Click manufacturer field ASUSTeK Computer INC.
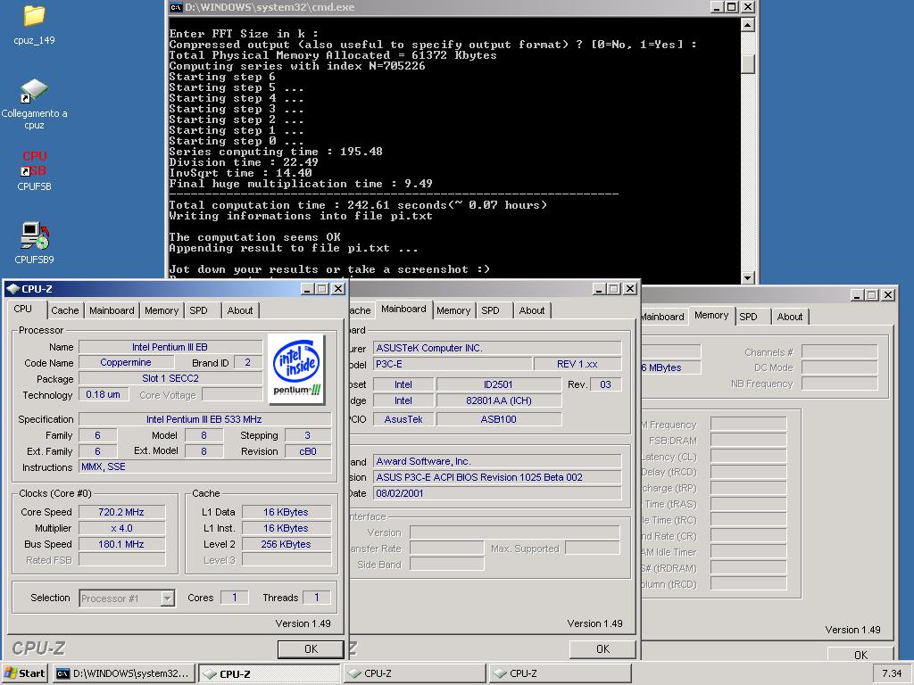 (x=496, y=348)
